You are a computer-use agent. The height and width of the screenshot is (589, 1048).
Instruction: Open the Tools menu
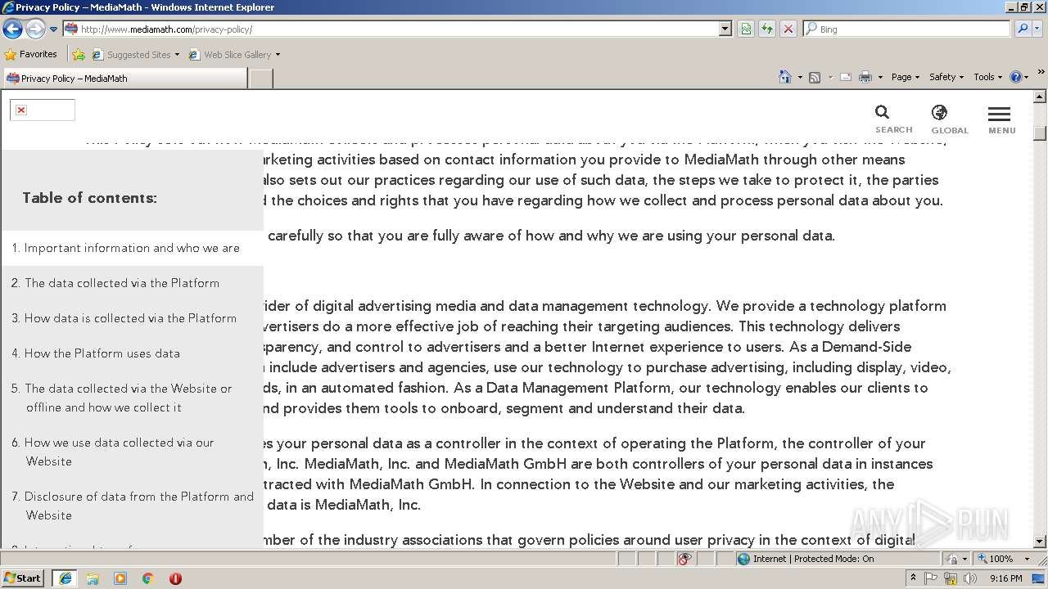987,77
